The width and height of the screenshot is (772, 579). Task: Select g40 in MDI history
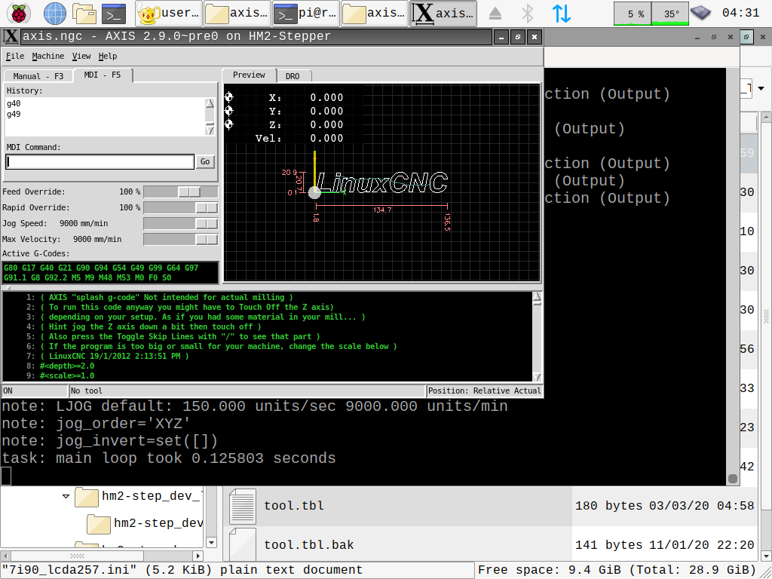pos(14,103)
